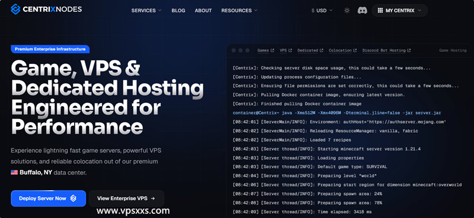
Task: Click the red terminal window dot
Action: (233, 50)
